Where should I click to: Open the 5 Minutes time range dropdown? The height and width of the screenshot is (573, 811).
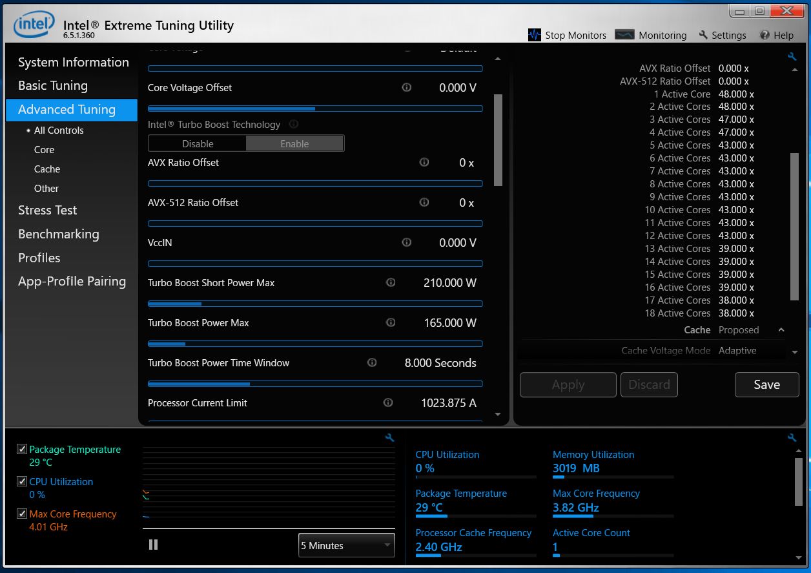coord(347,545)
